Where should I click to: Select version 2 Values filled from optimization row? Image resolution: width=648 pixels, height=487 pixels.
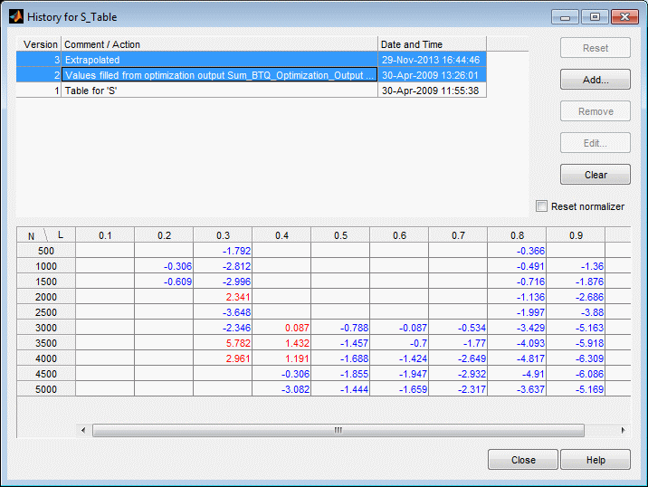click(x=252, y=75)
